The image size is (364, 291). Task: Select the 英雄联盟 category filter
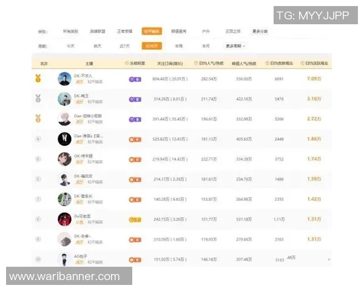pyautogui.click(x=98, y=32)
